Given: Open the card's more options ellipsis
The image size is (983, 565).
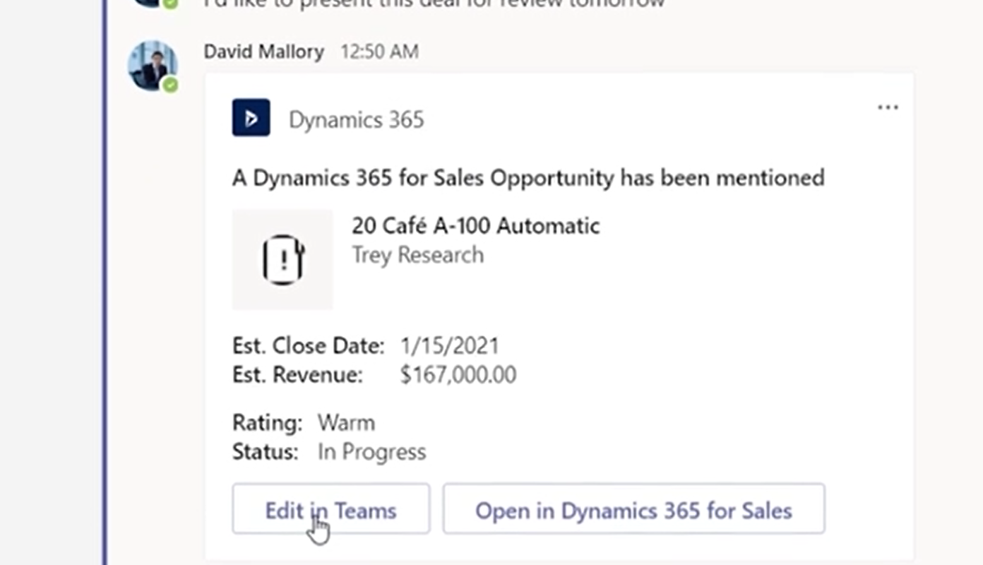Looking at the screenshot, I should coord(888,107).
